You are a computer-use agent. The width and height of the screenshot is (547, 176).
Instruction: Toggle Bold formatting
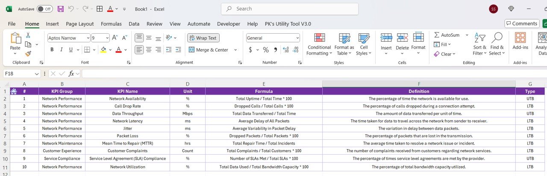[x=52, y=50]
